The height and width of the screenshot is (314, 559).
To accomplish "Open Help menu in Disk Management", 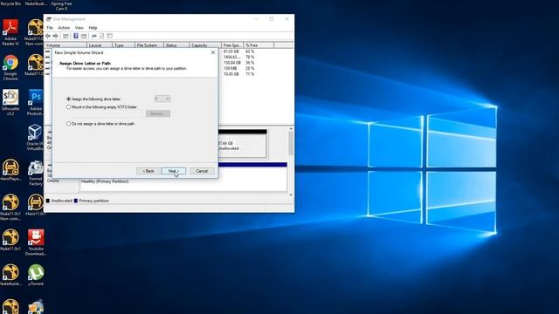I will click(93, 28).
